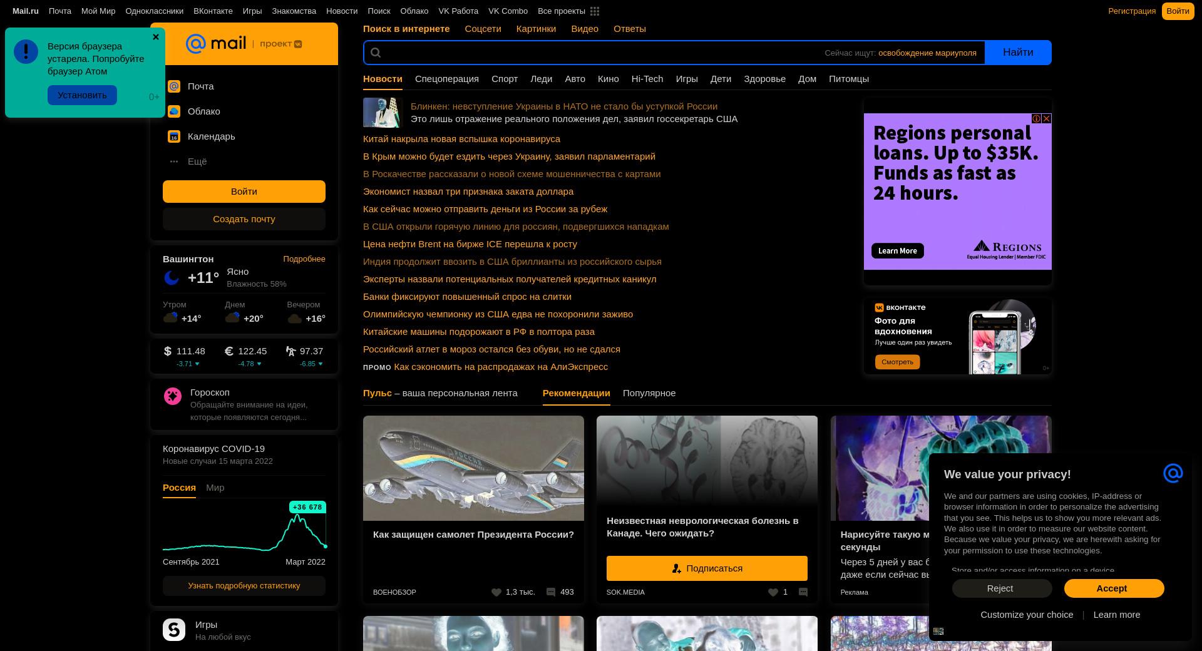Select the Рекомендации feed tab
This screenshot has height=651, width=1202.
coord(577,393)
